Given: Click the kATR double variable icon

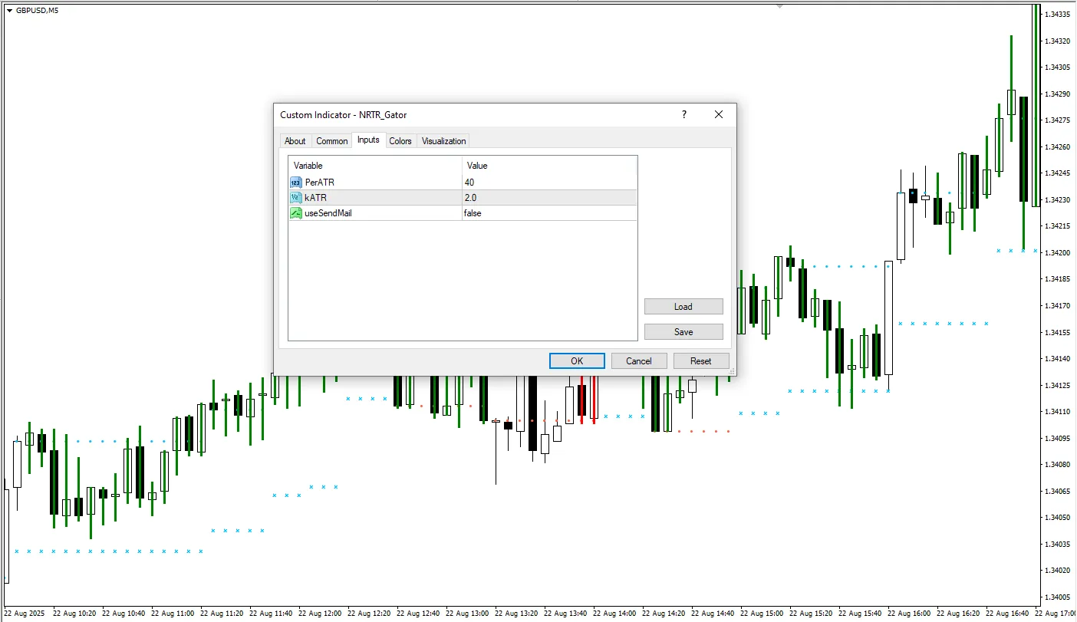Looking at the screenshot, I should [x=296, y=198].
